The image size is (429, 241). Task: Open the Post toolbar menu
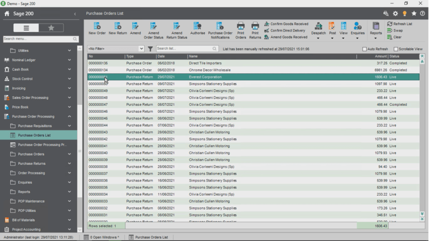[x=332, y=30]
